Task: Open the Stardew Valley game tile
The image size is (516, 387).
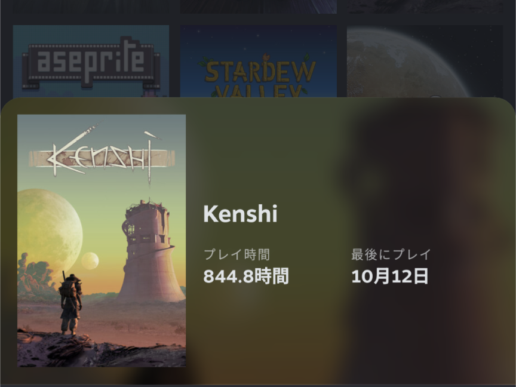Action: coord(259,61)
